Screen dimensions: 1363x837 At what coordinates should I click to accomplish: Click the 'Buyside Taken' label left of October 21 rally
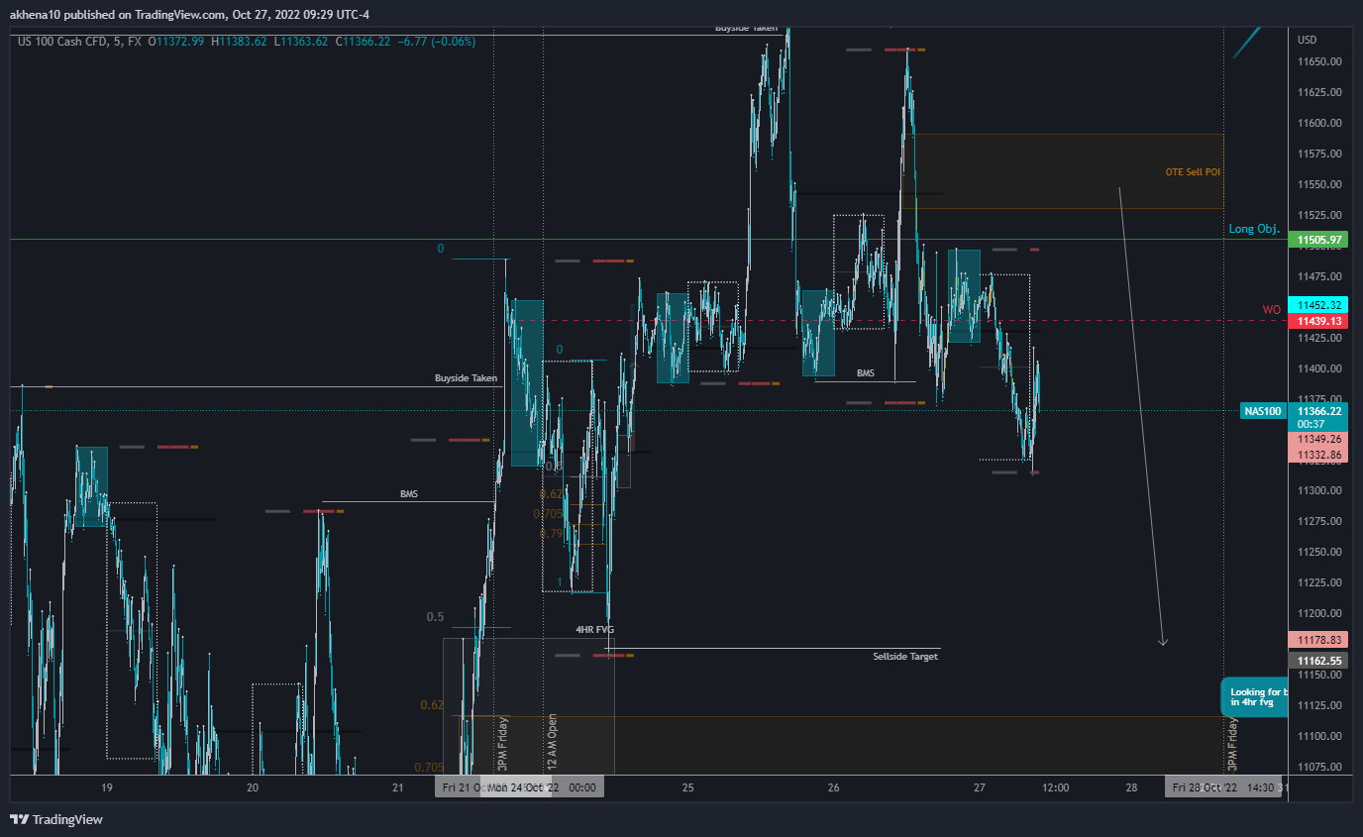(466, 378)
